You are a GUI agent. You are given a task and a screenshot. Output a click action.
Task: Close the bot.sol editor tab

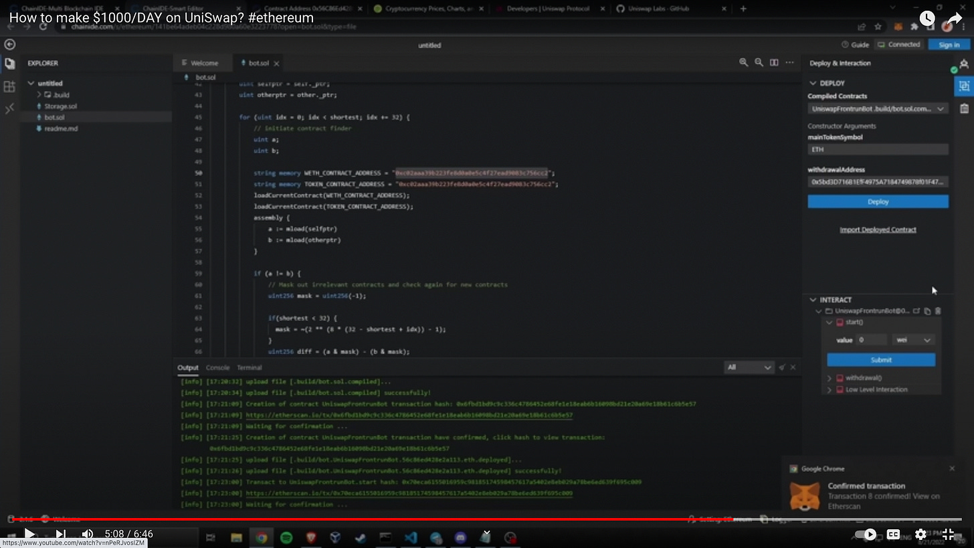(x=276, y=63)
